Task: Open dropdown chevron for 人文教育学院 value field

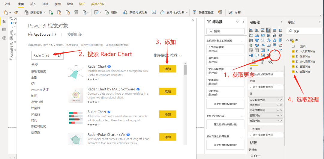Action: [x=278, y=100]
